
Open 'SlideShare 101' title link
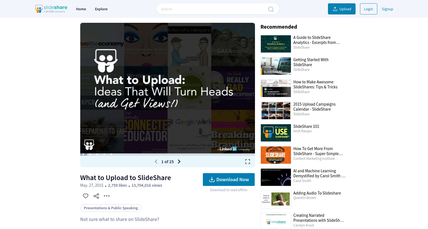point(306,126)
